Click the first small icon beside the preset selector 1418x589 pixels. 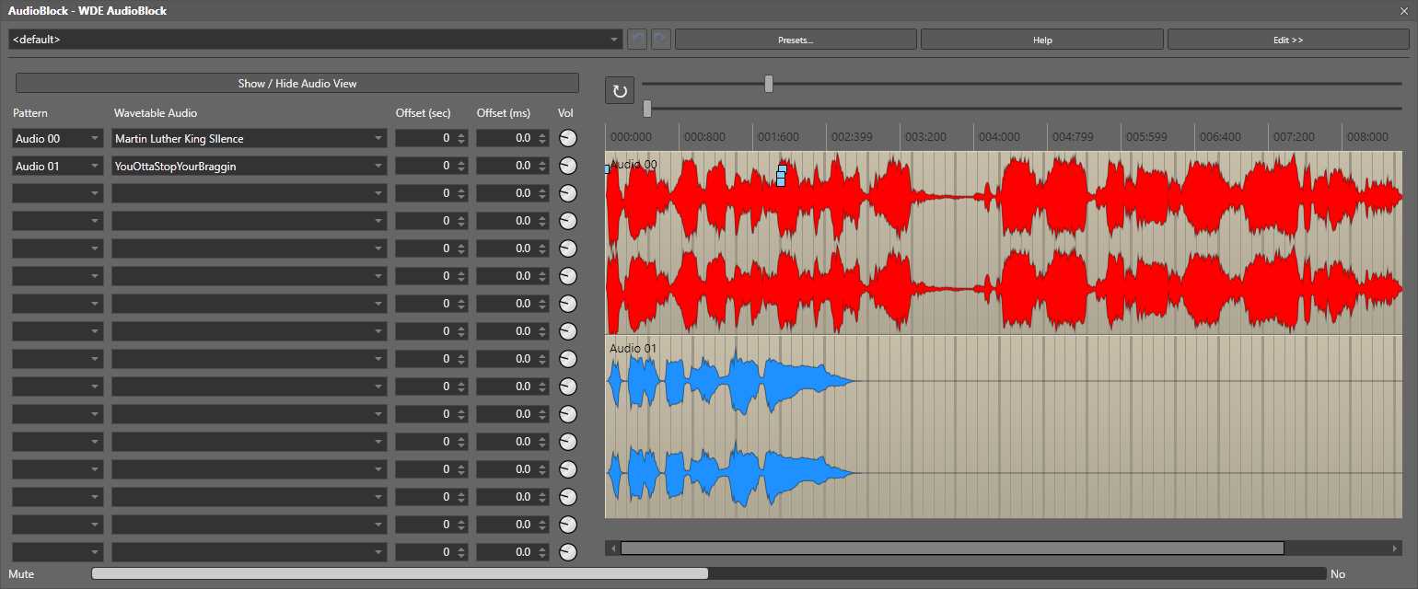[x=636, y=39]
